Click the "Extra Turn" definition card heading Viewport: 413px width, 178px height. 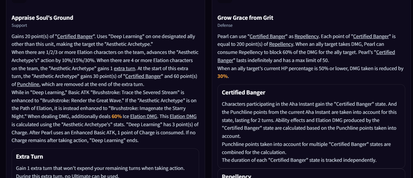click(x=30, y=157)
